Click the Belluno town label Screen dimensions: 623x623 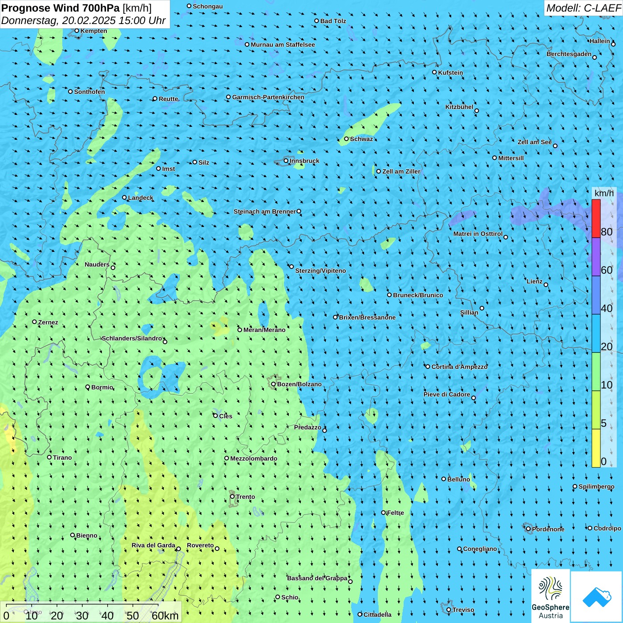459,479
